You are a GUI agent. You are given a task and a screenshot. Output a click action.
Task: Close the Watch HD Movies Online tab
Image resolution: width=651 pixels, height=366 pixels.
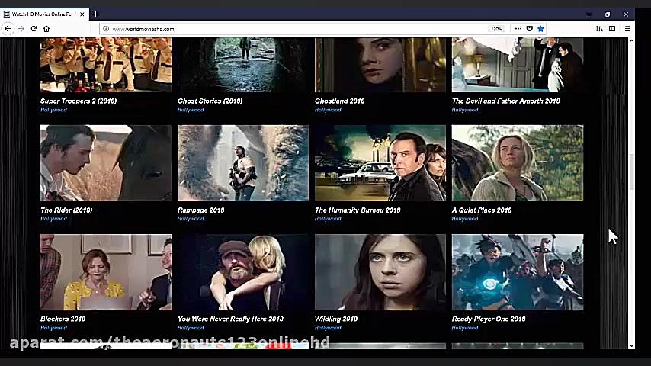82,14
